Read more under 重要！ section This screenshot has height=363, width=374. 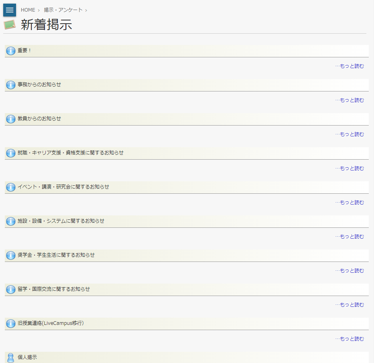coord(350,66)
